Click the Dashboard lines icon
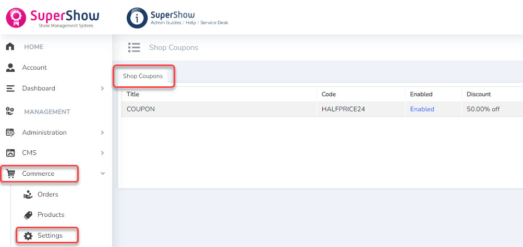Screen dimensions: 523x247 pos(10,88)
